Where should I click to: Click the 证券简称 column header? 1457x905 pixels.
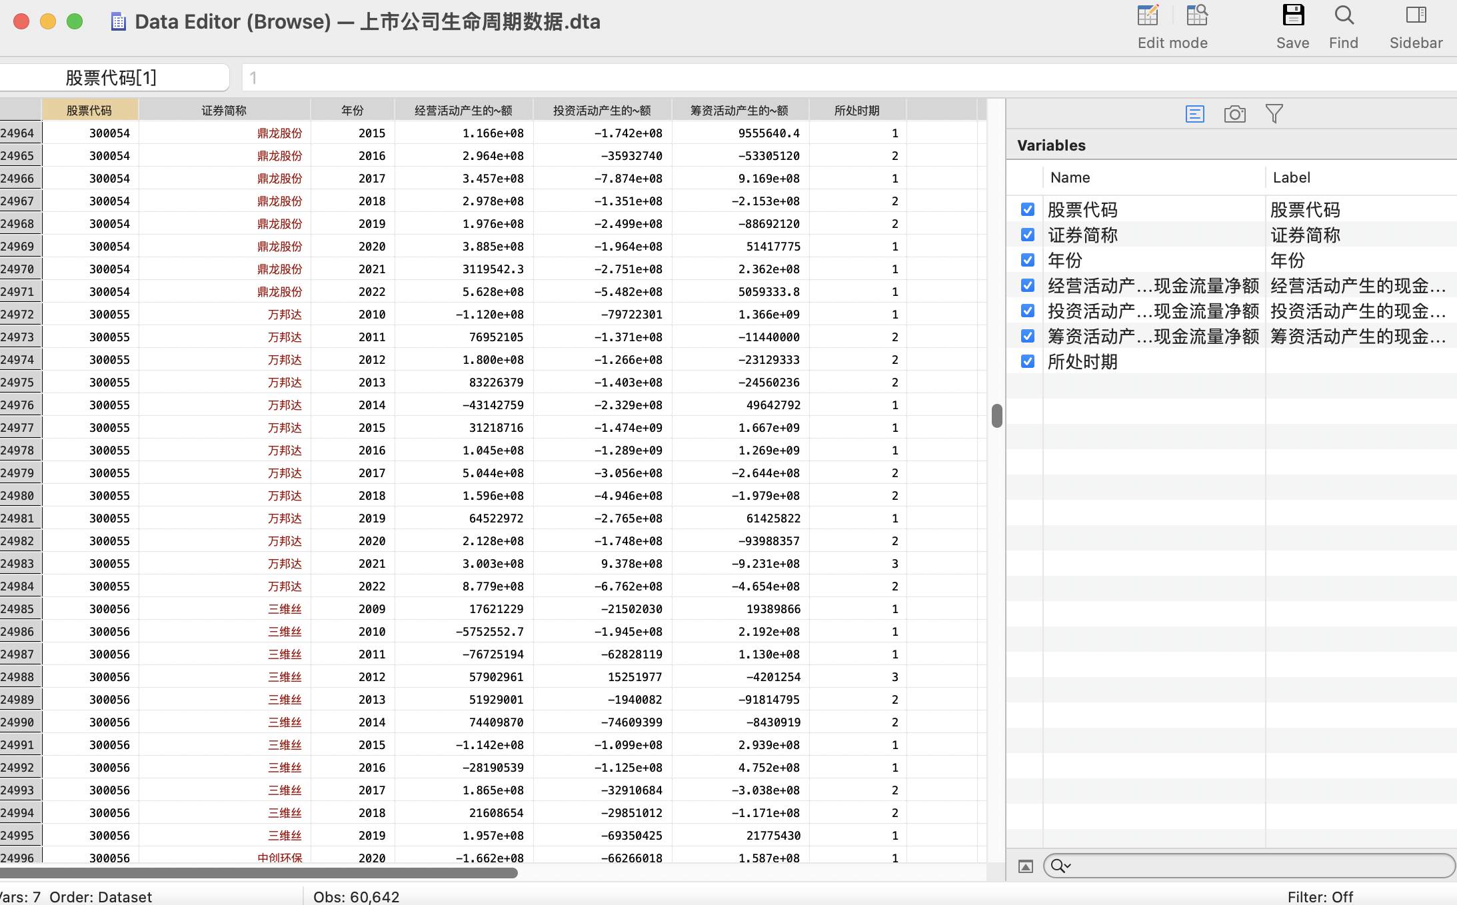coord(224,111)
